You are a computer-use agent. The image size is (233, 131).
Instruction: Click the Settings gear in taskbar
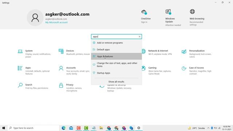tap(139, 128)
